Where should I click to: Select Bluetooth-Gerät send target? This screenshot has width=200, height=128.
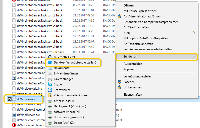point(64,57)
